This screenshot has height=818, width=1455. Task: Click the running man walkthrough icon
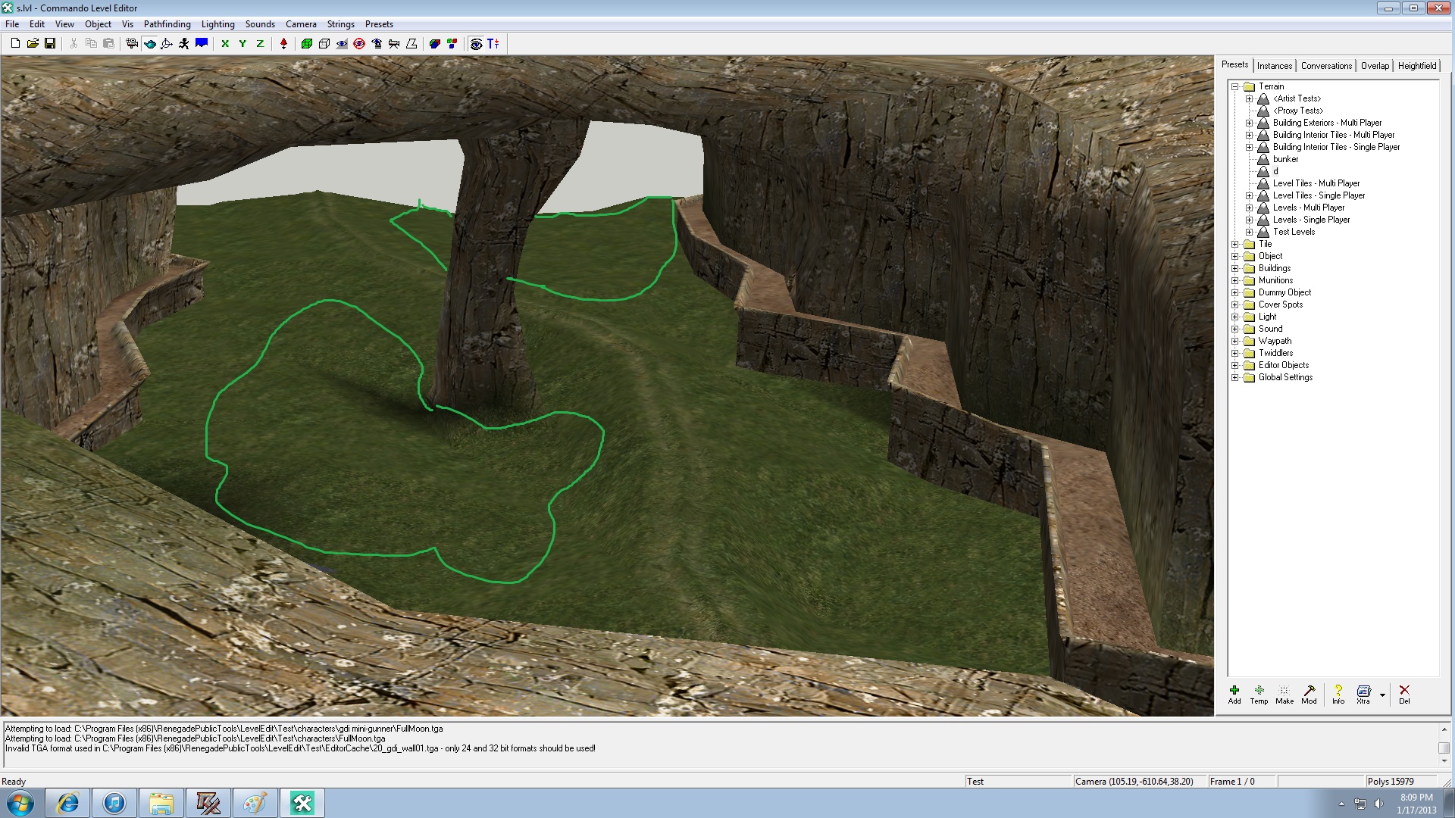tap(184, 44)
